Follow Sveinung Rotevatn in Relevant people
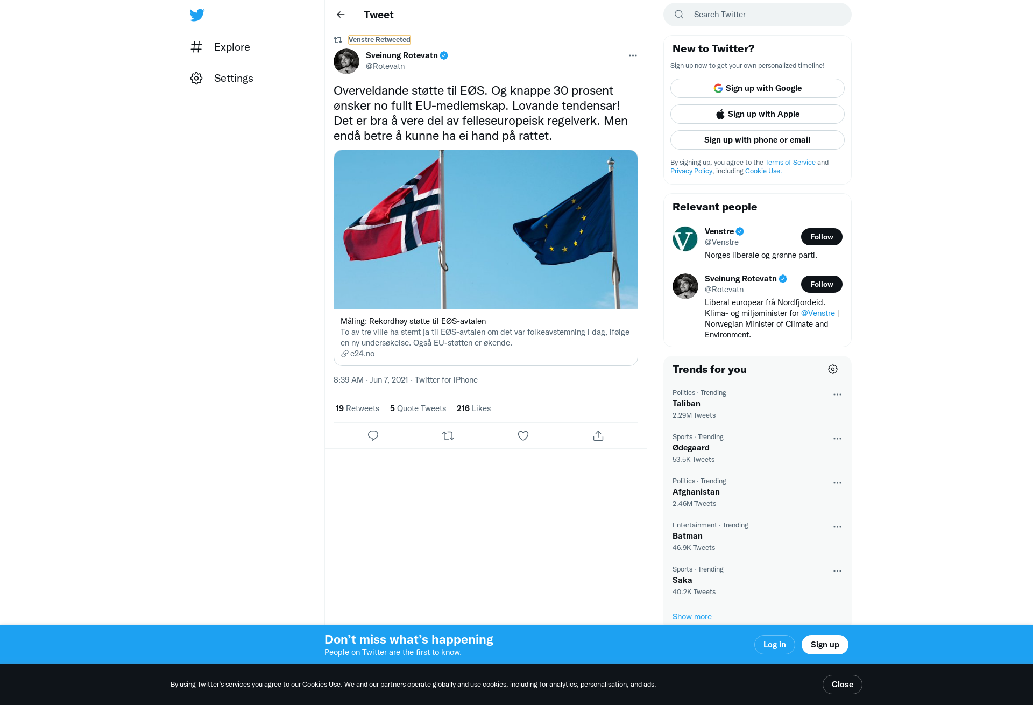1033x705 pixels. pyautogui.click(x=822, y=284)
